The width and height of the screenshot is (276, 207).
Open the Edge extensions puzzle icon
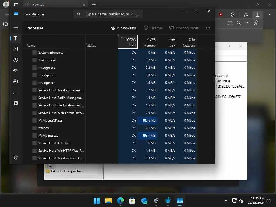[x=233, y=15]
